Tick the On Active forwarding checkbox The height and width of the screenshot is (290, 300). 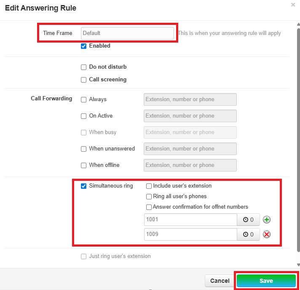pos(83,116)
